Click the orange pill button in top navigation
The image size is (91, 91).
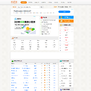point(24,3)
